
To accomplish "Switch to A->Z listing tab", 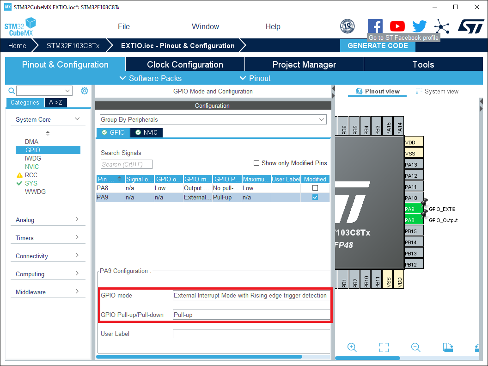I will [x=56, y=102].
